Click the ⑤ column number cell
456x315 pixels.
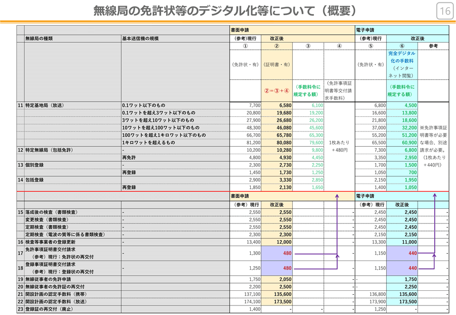pos(370,46)
